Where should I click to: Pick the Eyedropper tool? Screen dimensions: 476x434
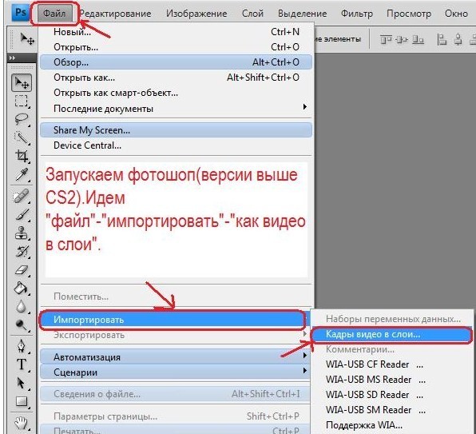(x=22, y=174)
